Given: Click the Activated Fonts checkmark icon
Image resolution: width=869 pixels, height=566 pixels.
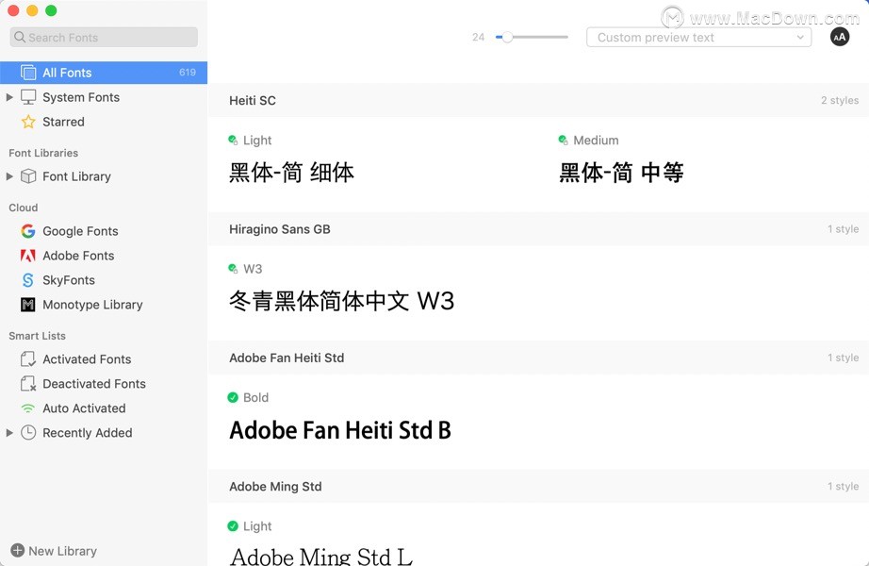Looking at the screenshot, I should click(28, 359).
